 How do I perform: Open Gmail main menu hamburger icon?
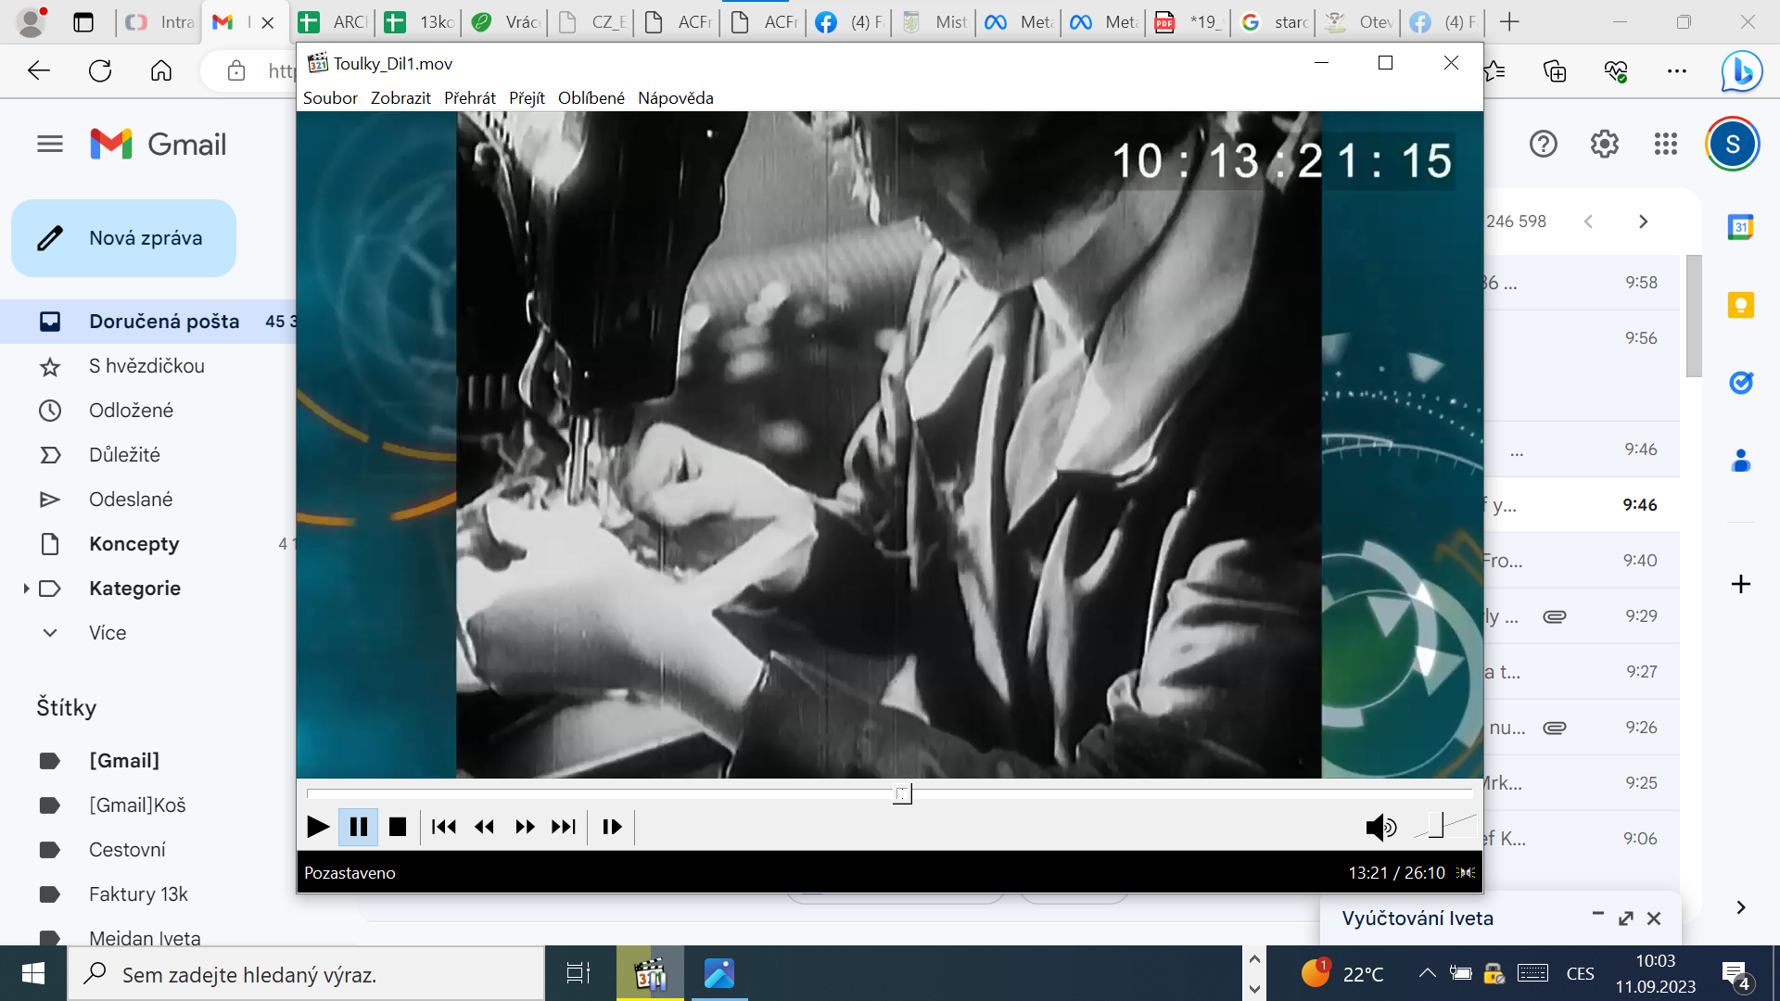(x=50, y=144)
